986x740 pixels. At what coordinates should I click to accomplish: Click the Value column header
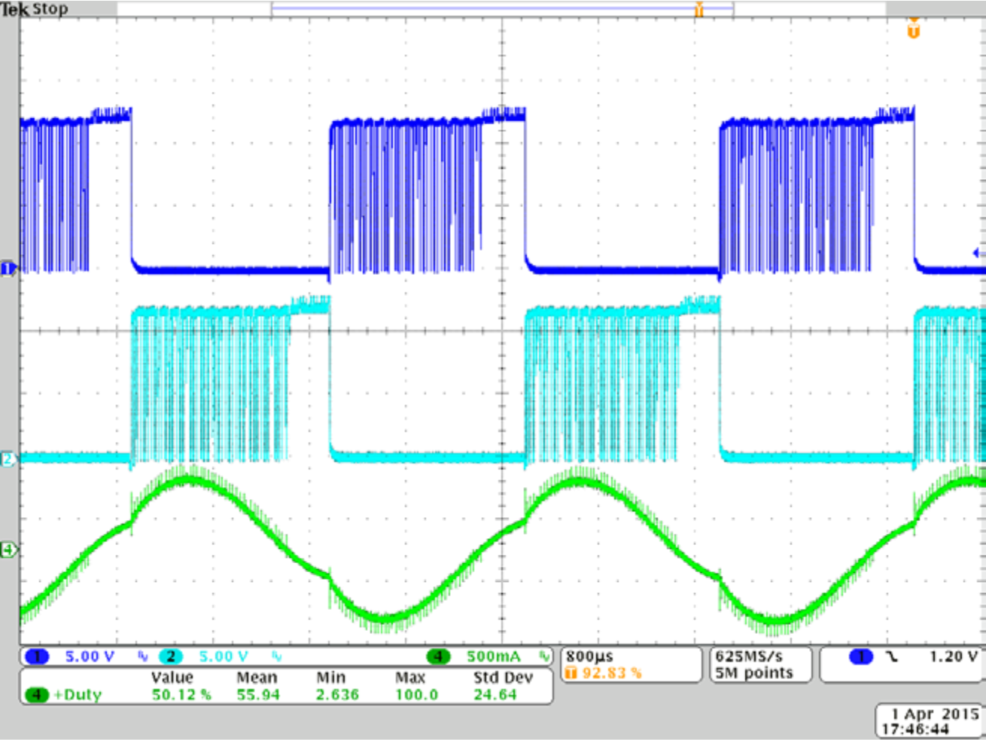tap(172, 678)
